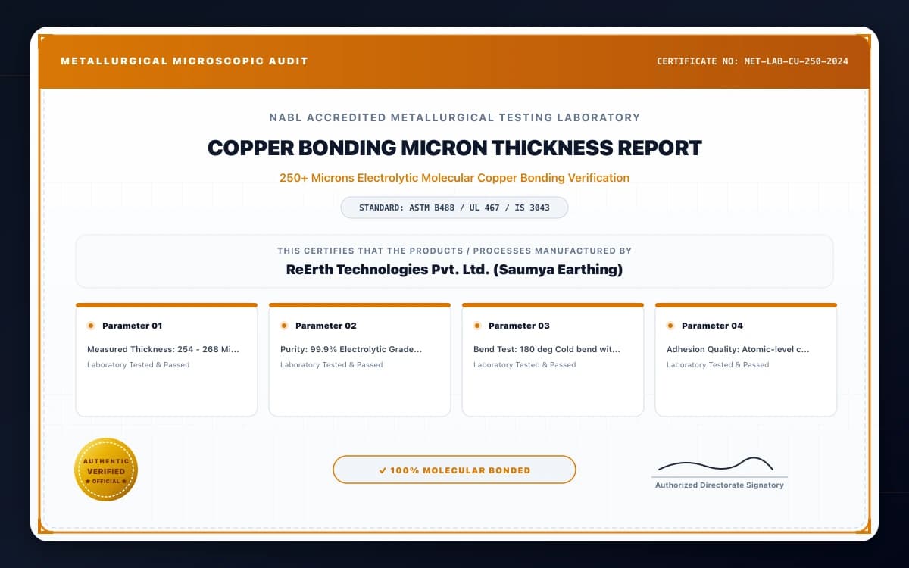Image resolution: width=909 pixels, height=568 pixels.
Task: Click the Authorized Directorate signature scribble
Action: (716, 464)
